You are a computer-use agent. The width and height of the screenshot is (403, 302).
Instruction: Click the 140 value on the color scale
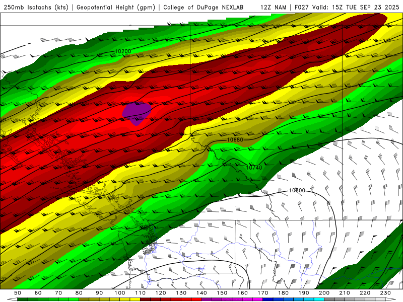201,293
